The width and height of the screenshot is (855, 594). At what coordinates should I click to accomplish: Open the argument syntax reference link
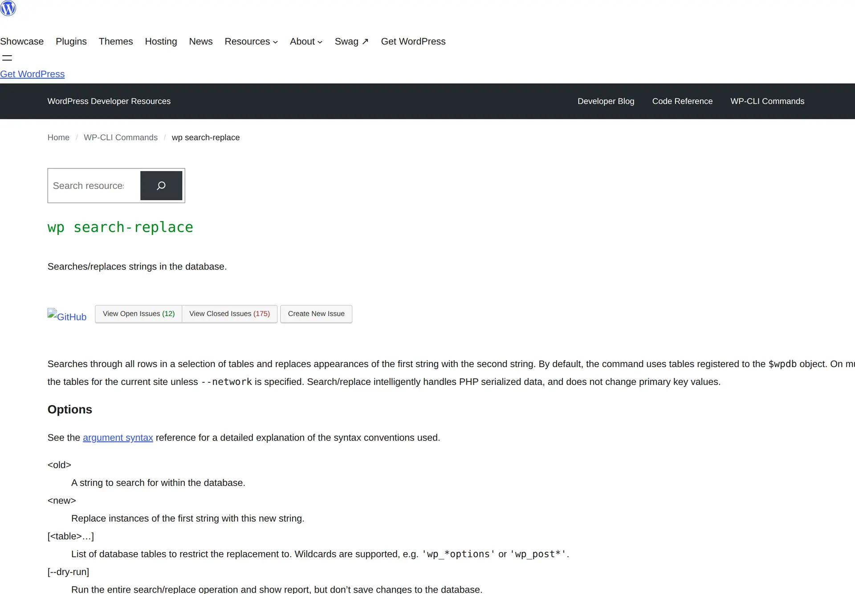(118, 438)
